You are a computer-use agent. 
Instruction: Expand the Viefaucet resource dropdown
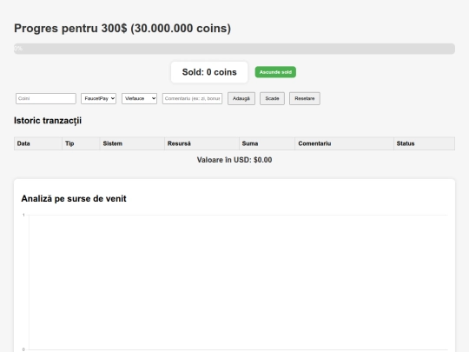point(139,98)
